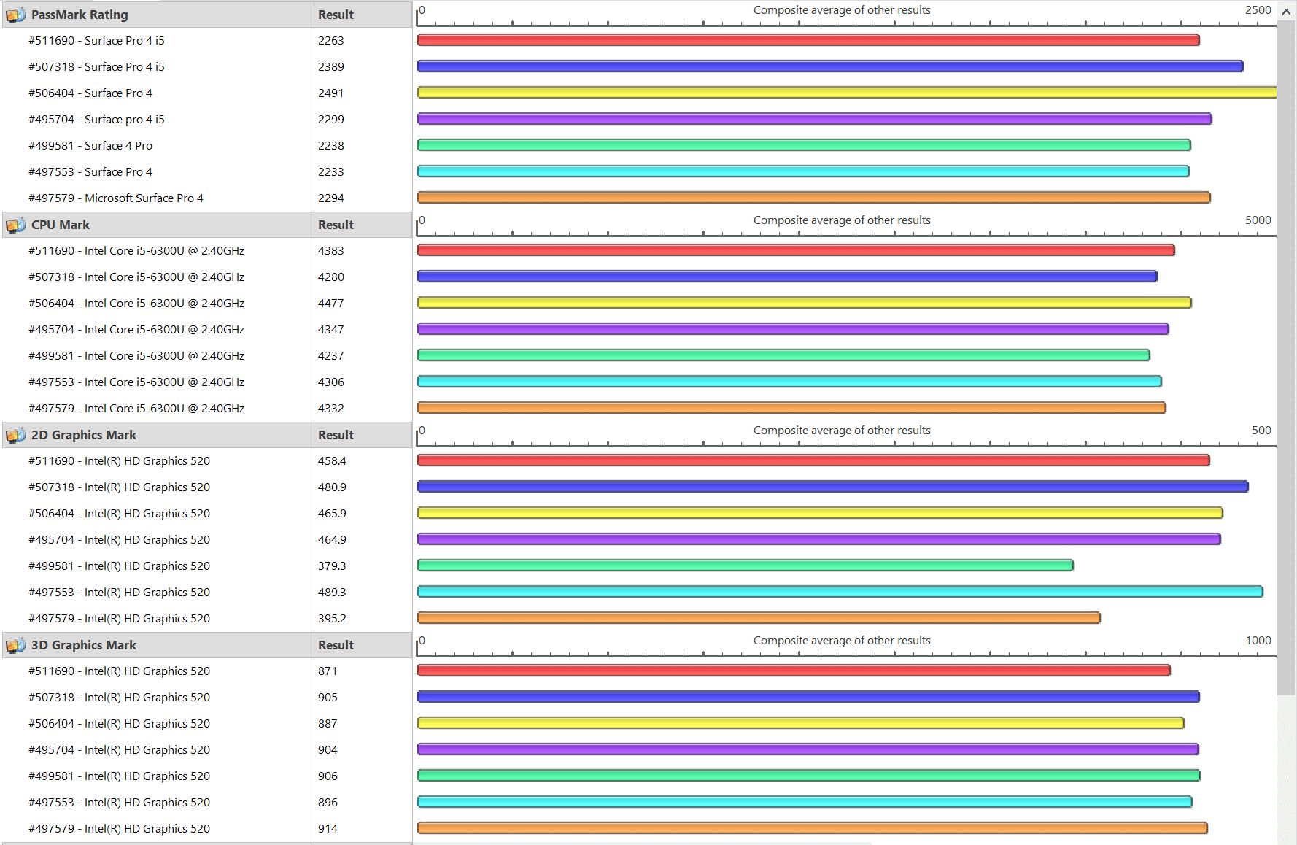This screenshot has width=1297, height=845.
Task: Select row #506404 - Surface Pro 4
Action: (90, 93)
